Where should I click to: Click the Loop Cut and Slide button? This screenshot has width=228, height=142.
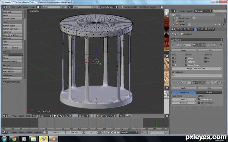(13, 35)
